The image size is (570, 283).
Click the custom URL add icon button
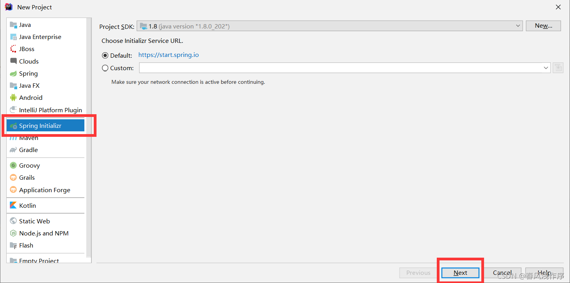point(558,68)
